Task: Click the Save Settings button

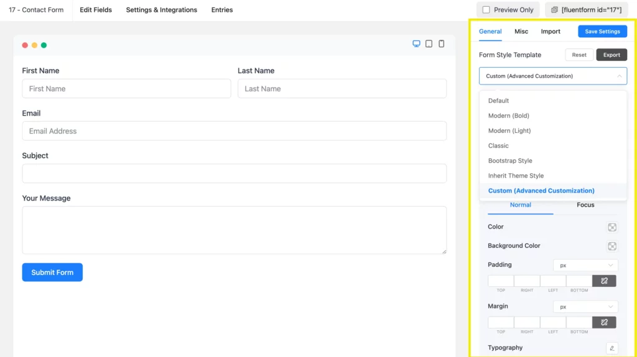Action: click(602, 31)
